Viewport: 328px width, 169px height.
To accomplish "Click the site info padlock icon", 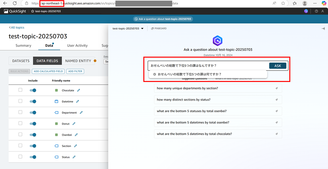I will tap(26, 3).
